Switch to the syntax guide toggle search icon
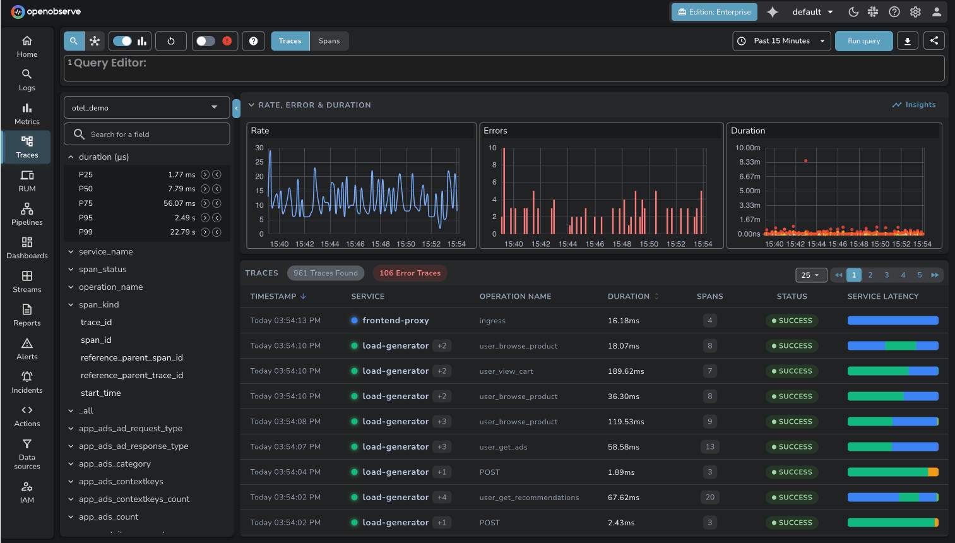 [74, 40]
